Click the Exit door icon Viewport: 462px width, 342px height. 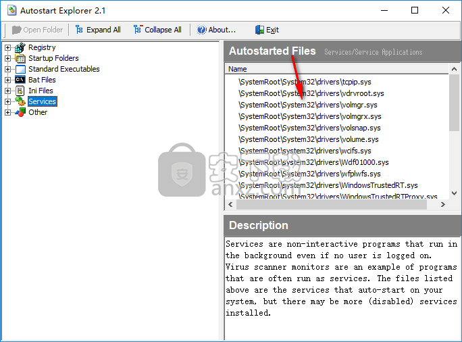259,30
